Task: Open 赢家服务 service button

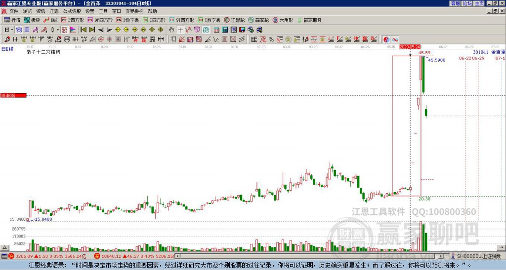Action: [x=309, y=20]
